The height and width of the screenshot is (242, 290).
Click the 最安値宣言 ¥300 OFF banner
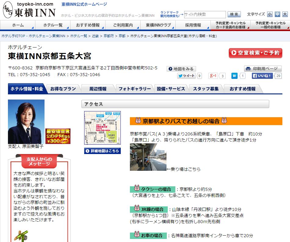pyautogui.click(x=58, y=136)
